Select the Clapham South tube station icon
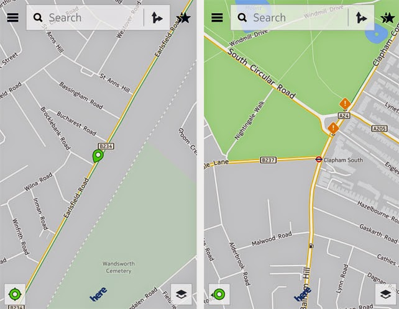Image resolution: width=399 pixels, height=309 pixels. [319, 159]
